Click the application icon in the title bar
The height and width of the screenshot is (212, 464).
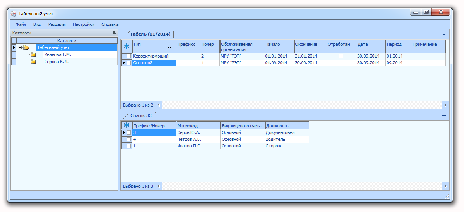pos(13,14)
